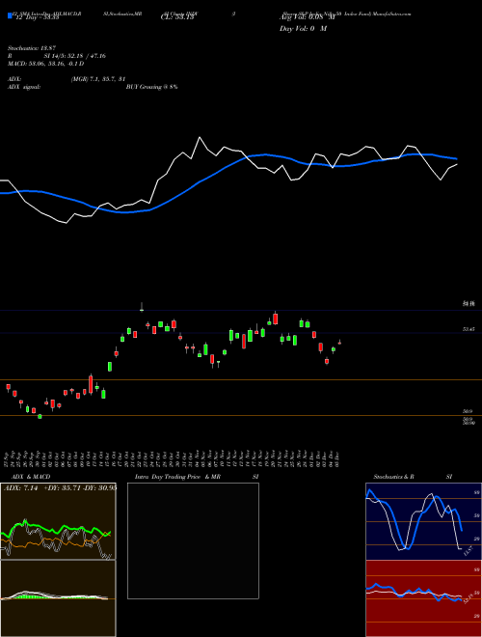Click the lowest green candlestick near 50.9 line
Viewport: 482px width, 637px height.
[x=40, y=416]
